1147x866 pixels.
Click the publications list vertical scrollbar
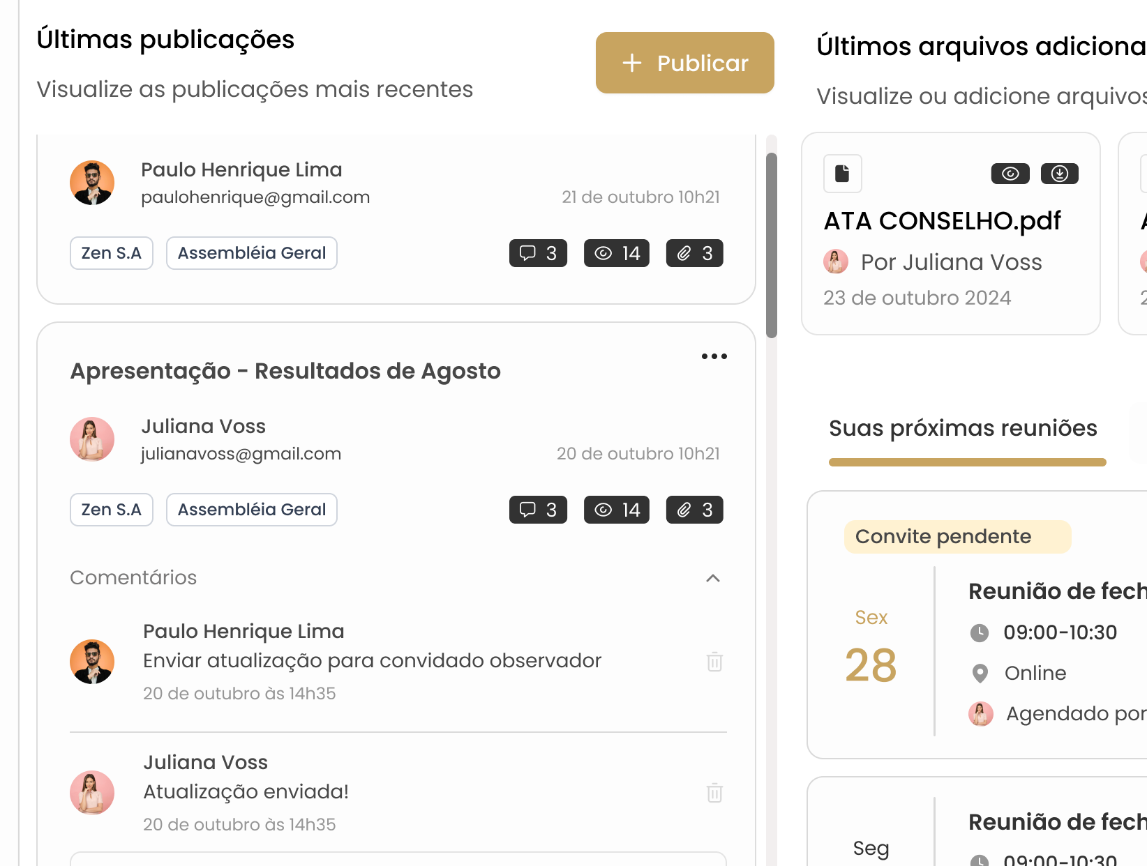[x=771, y=245]
